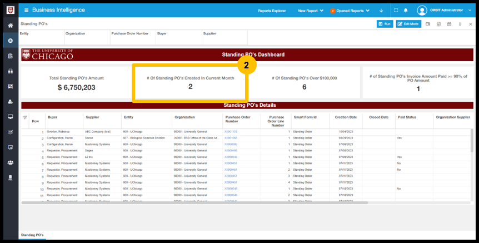Click the Business Intelligence title
479x243 pixels.
click(58, 10)
